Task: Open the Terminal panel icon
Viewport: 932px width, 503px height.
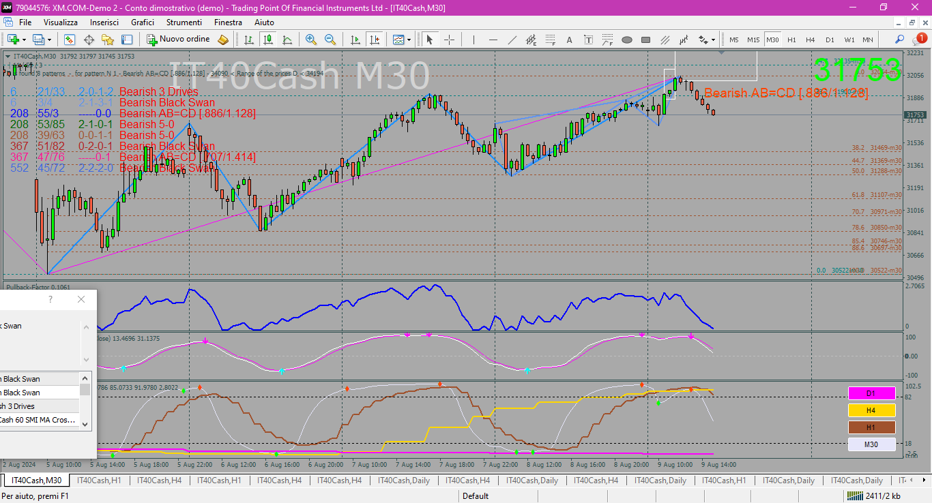Action: (x=127, y=40)
